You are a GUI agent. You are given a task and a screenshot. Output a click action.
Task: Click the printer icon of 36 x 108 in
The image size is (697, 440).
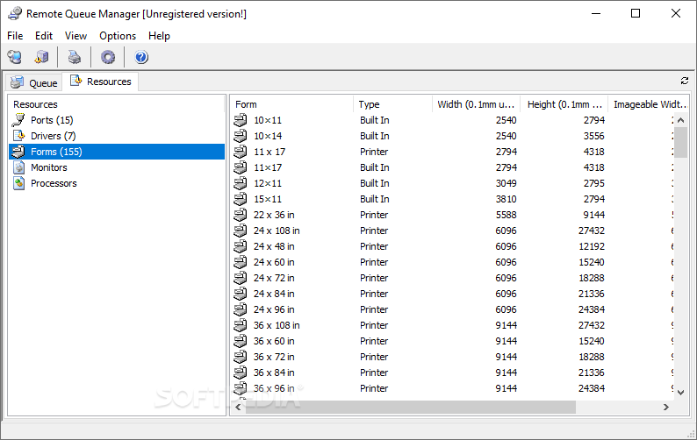240,325
